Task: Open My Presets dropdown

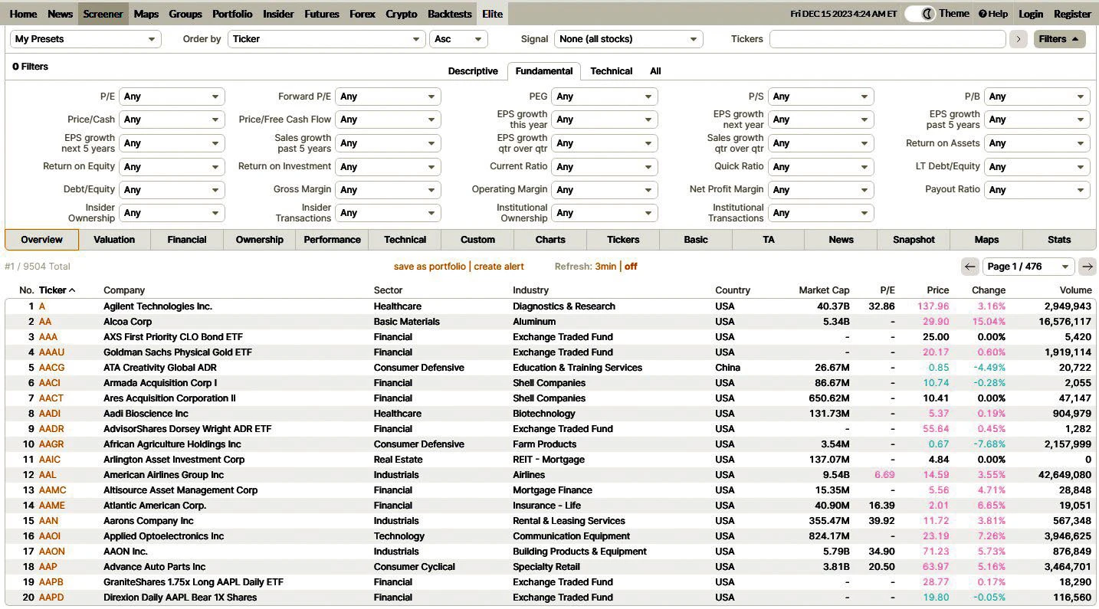Action: click(x=86, y=39)
